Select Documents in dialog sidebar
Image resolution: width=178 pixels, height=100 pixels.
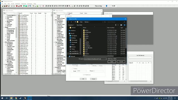pyautogui.click(x=74, y=40)
